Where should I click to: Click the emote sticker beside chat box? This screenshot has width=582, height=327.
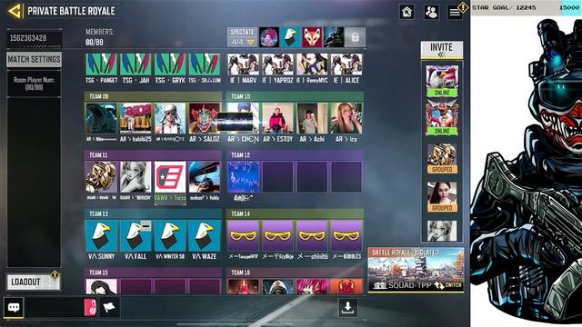click(x=90, y=307)
